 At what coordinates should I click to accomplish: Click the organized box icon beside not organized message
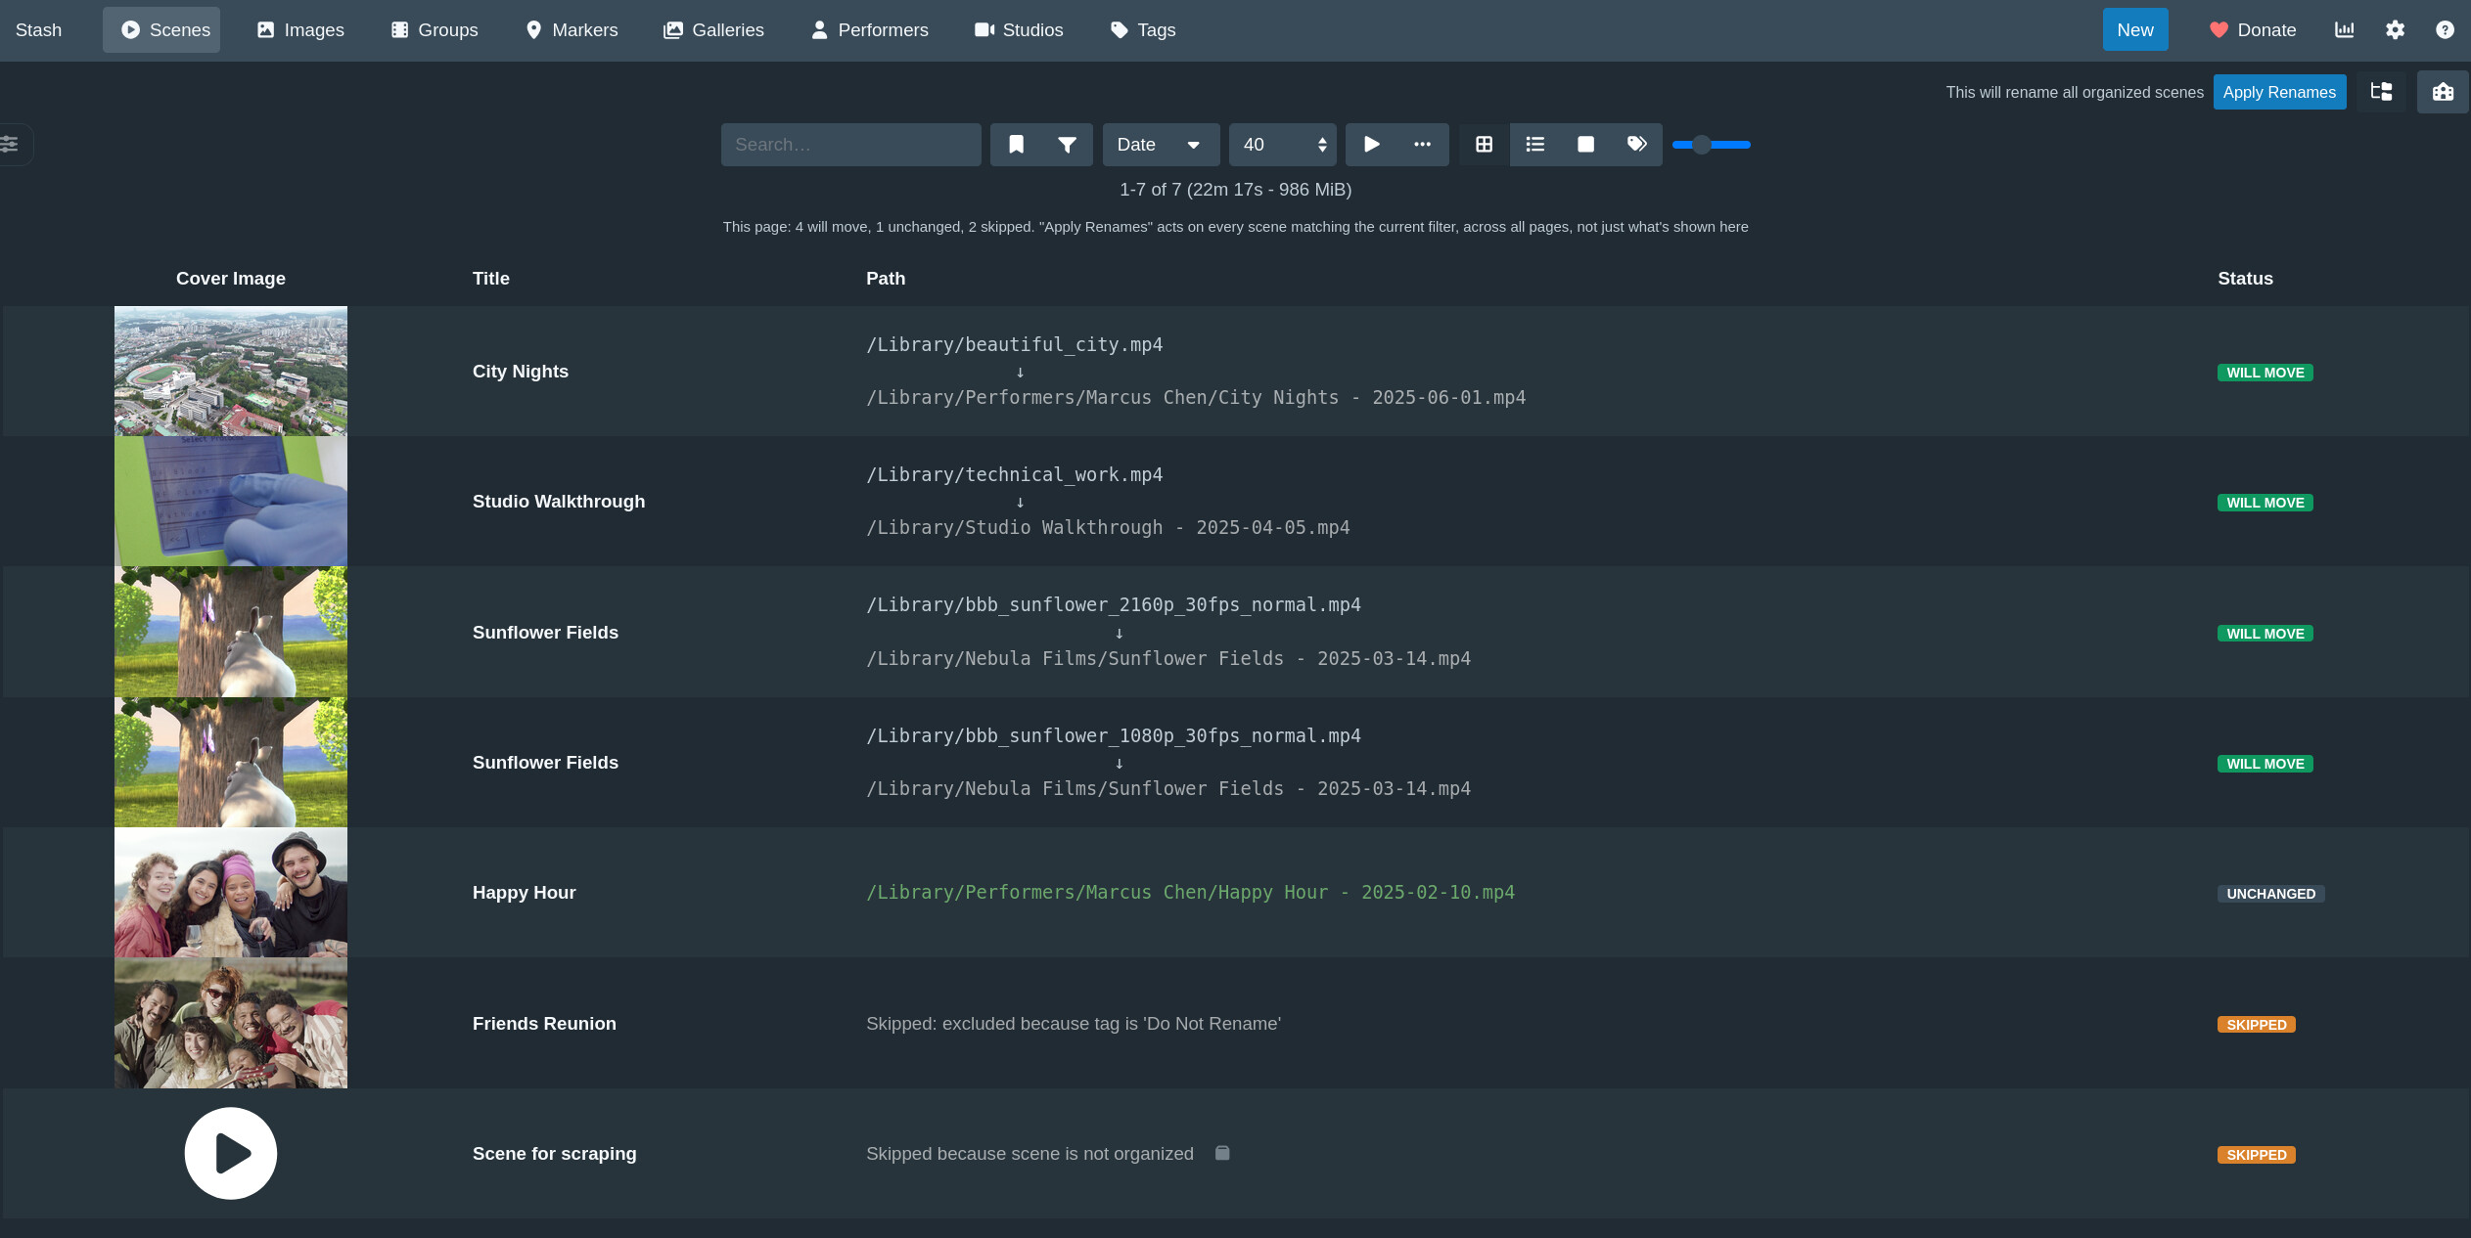pyautogui.click(x=1222, y=1153)
